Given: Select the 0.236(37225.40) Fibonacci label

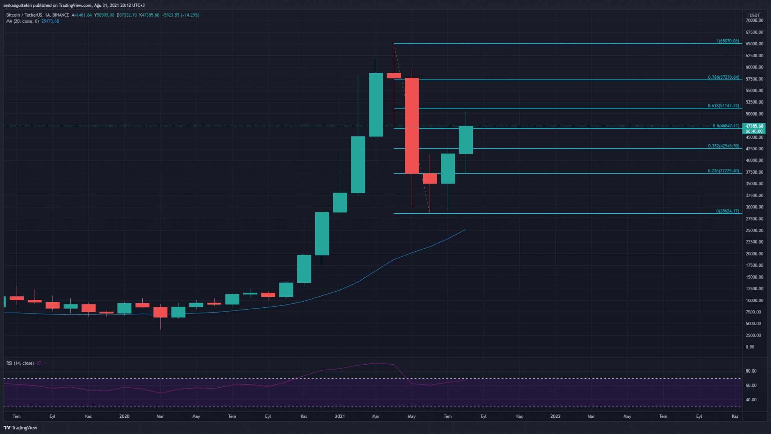Looking at the screenshot, I should (x=723, y=171).
